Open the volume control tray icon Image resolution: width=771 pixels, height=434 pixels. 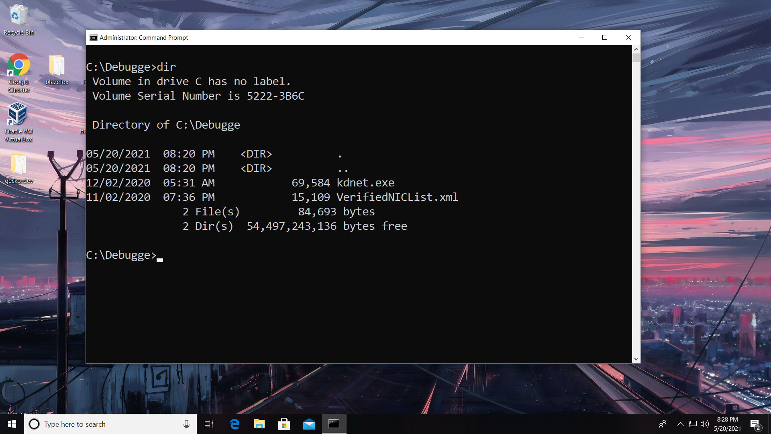[705, 424]
